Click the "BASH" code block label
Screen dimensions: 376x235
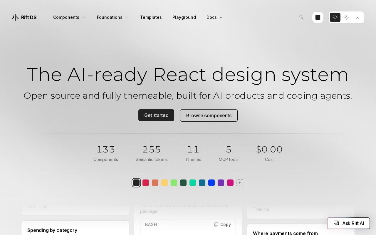tap(151, 224)
